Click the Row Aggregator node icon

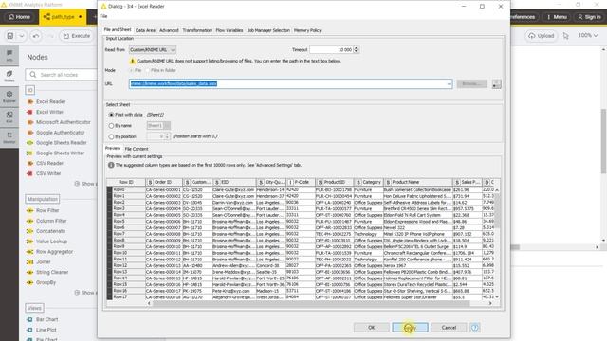point(29,252)
